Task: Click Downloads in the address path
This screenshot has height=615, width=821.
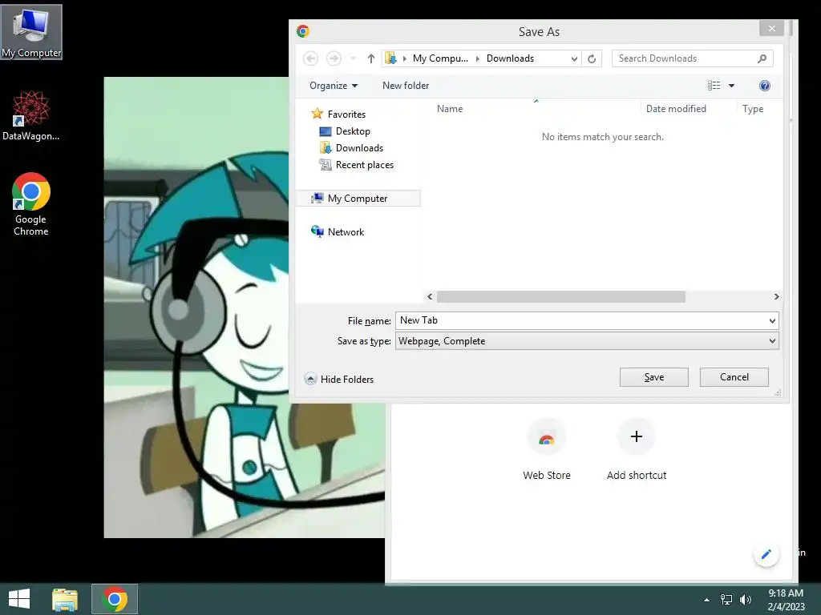Action: 510,58
